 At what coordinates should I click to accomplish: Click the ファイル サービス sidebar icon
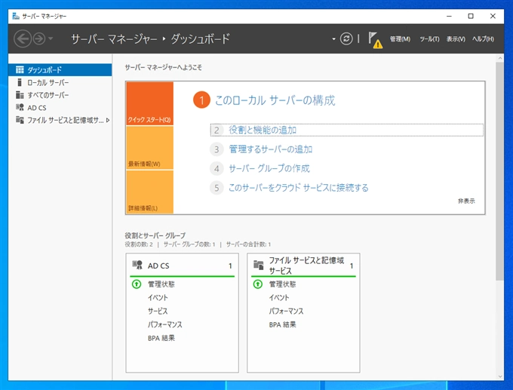[x=20, y=120]
